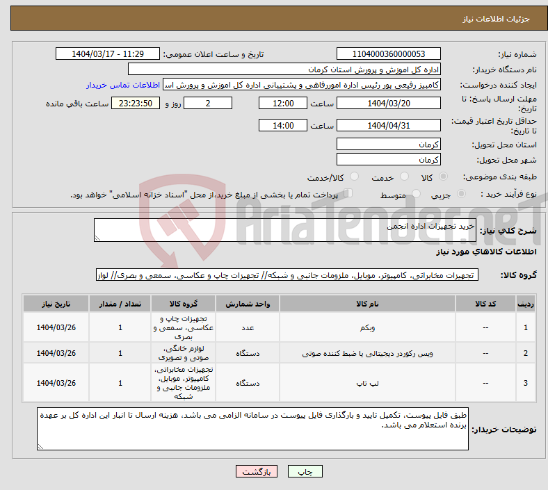Viewport: 548px width, 490px height.
Task: Click the delivery province field کرمان
Action: 388,144
